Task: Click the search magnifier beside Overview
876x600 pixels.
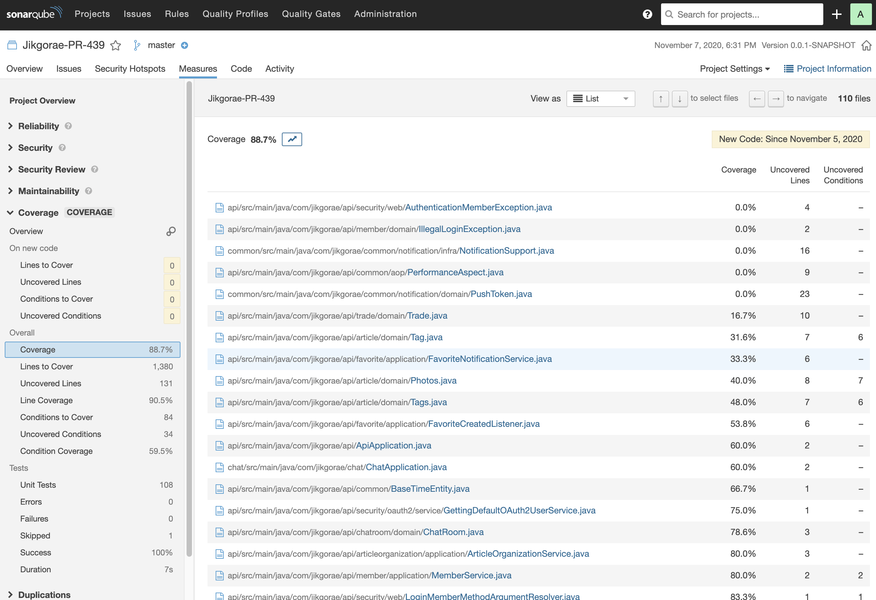Action: point(171,231)
